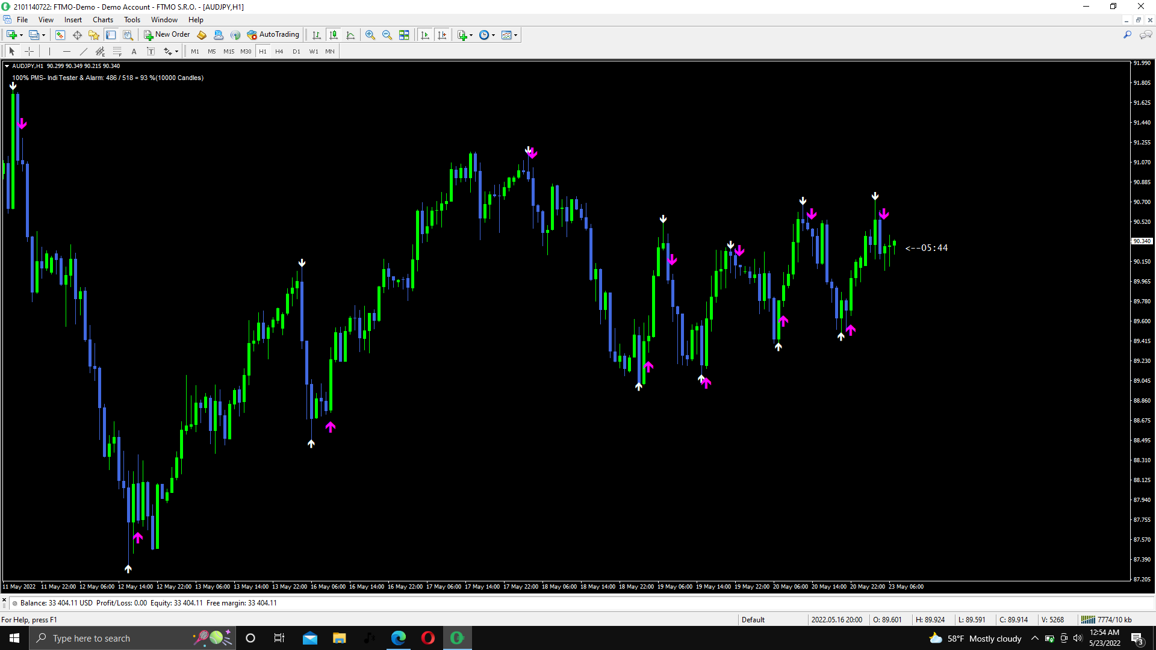Open the Charts menu
This screenshot has width=1156, height=650.
point(103,20)
